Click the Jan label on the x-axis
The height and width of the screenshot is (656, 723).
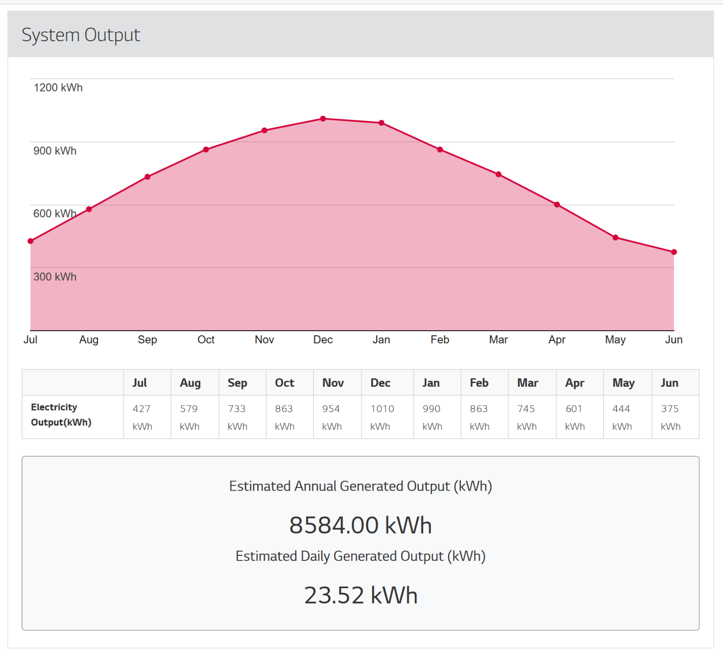[381, 339]
